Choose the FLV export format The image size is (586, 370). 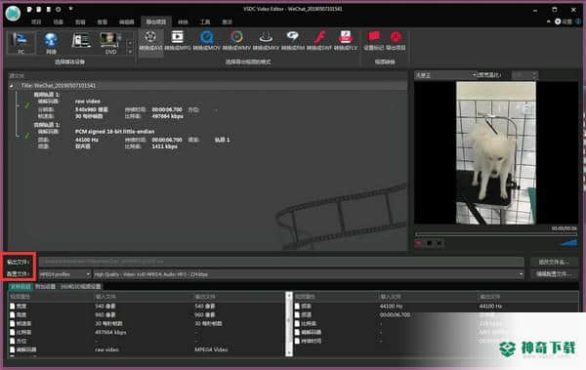[346, 41]
